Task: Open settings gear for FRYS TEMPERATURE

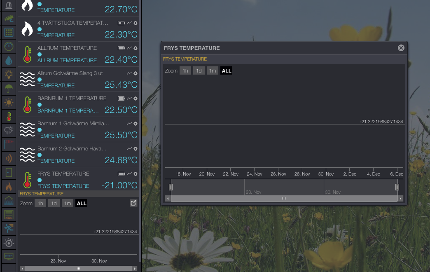Action: (x=135, y=174)
